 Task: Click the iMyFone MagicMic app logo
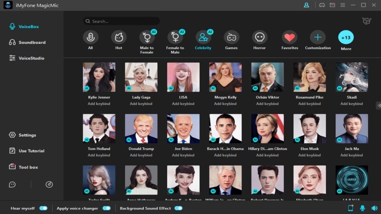point(8,5)
